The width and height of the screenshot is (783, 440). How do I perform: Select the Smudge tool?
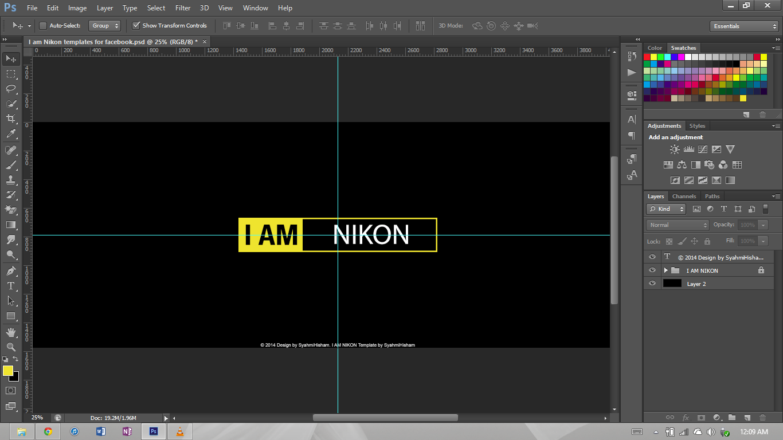click(x=11, y=239)
